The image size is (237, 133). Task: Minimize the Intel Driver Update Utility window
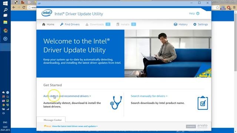191,3
